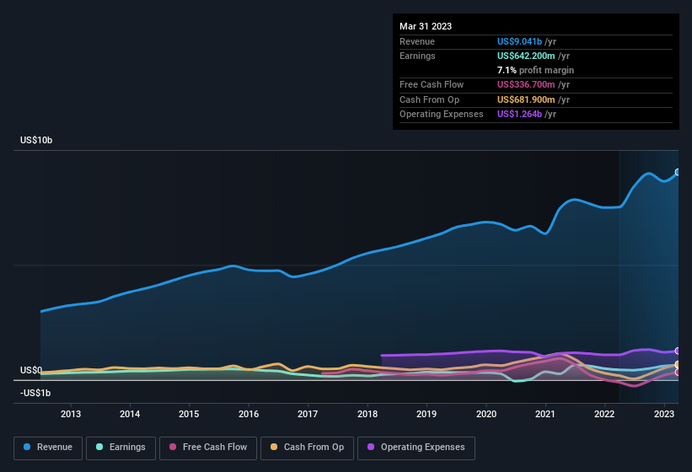Click the 2019 x-axis label
The height and width of the screenshot is (472, 692).
click(x=426, y=414)
